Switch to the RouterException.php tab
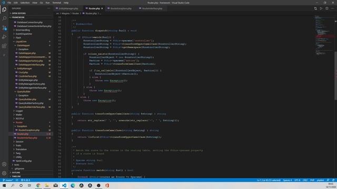This screenshot has height=189, width=337. 121,8
